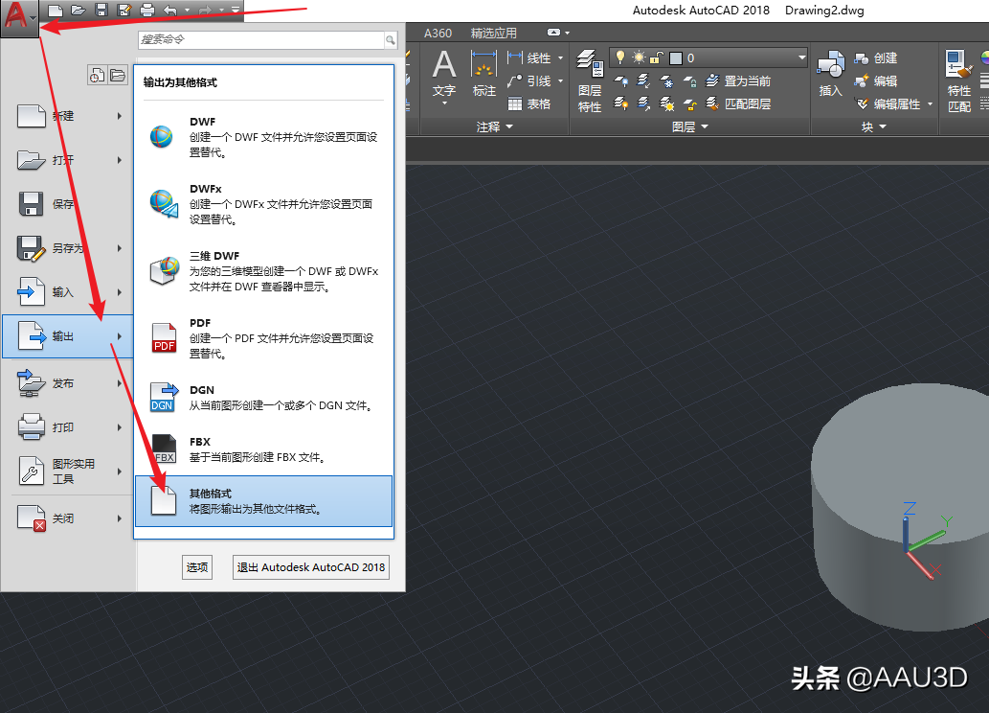Screen dimensions: 989x713
Task: Click layer 0 color swatch
Action: click(x=676, y=58)
